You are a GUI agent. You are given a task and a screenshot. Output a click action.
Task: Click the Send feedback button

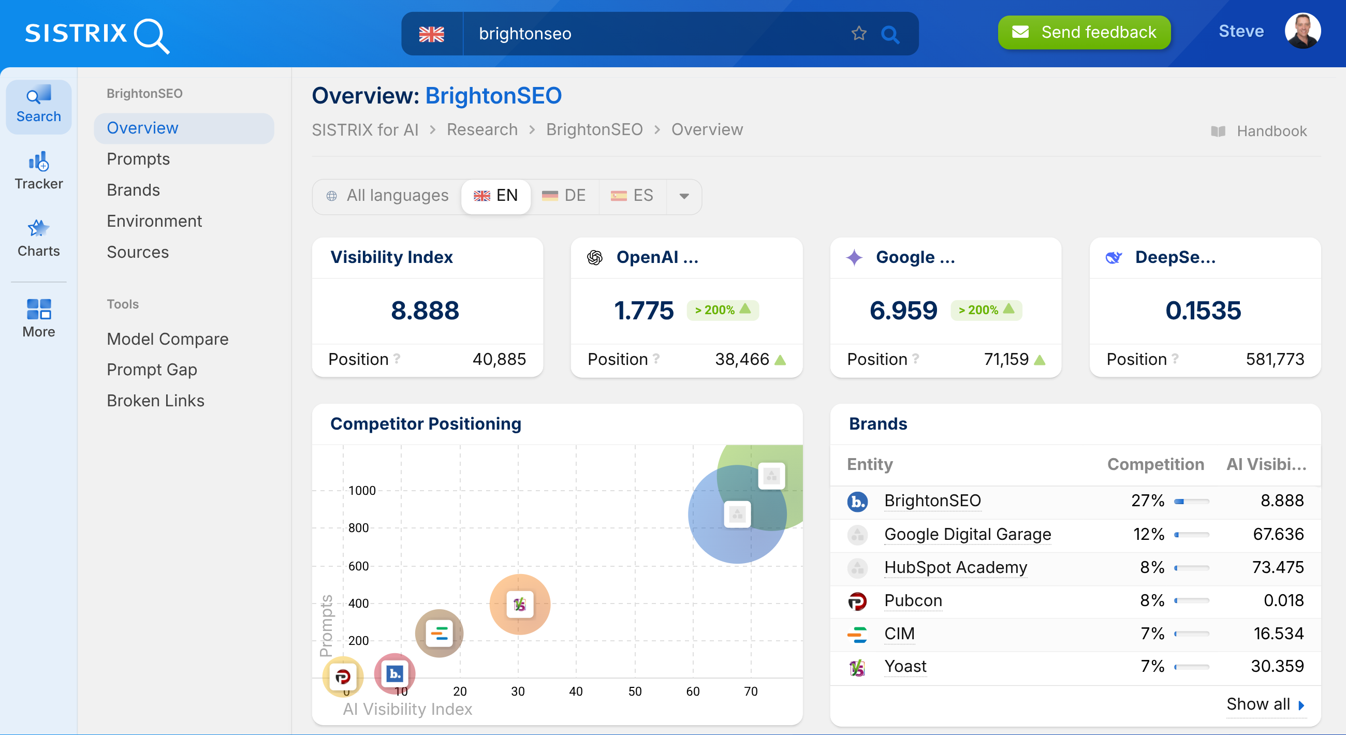[1084, 33]
